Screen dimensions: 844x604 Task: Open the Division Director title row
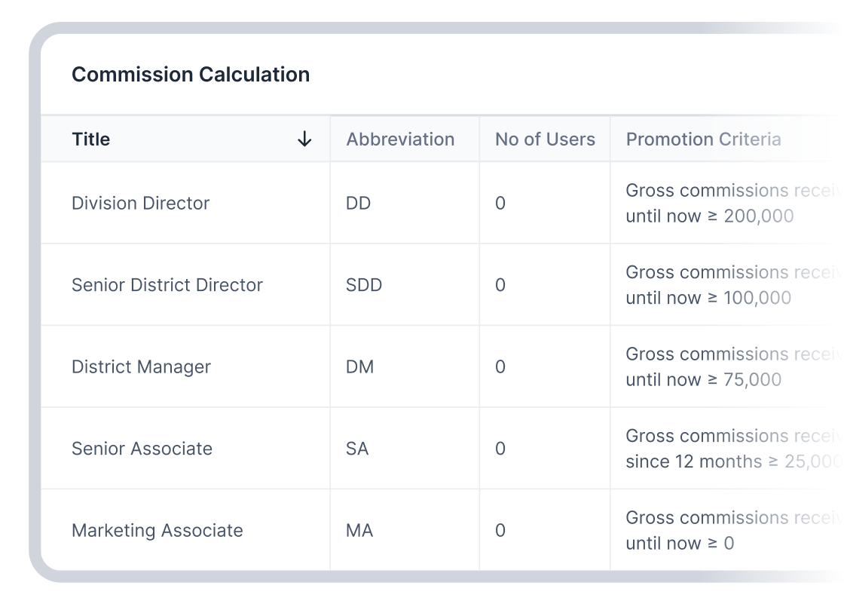click(x=140, y=204)
